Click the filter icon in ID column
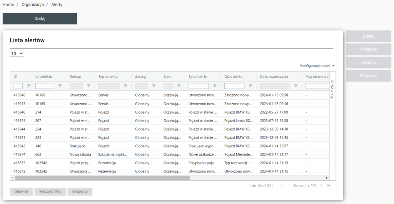The height and width of the screenshot is (204, 394). [x=28, y=86]
